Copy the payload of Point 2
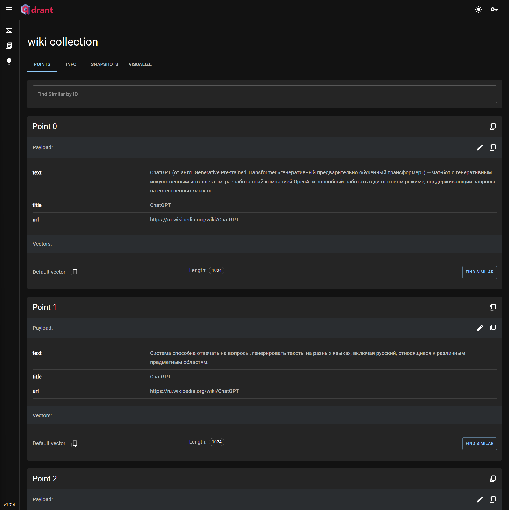 pos(493,499)
